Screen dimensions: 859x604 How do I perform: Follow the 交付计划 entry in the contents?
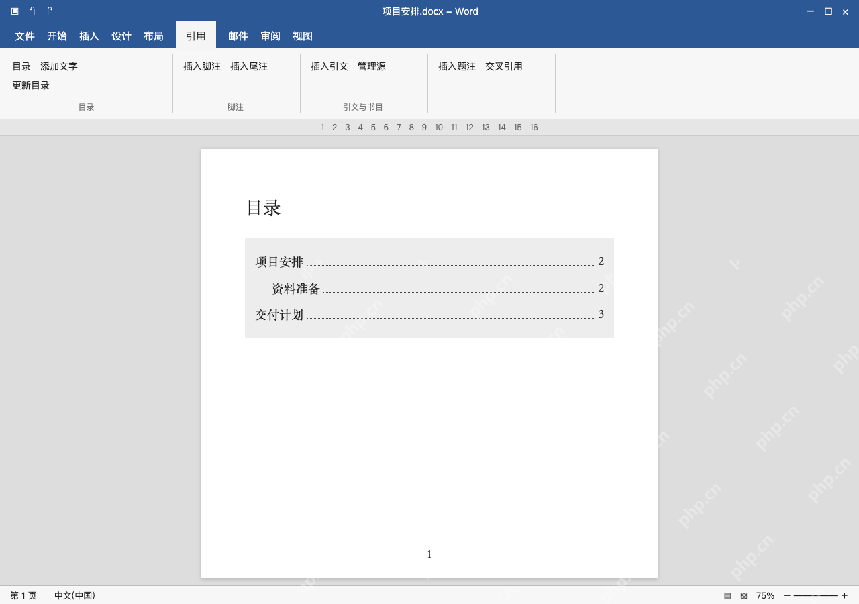click(x=429, y=315)
